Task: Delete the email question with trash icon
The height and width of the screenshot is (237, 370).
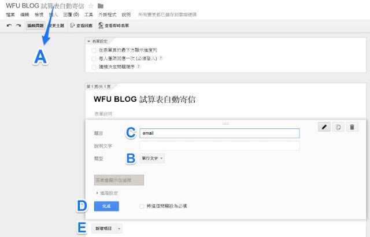Action: (352, 127)
